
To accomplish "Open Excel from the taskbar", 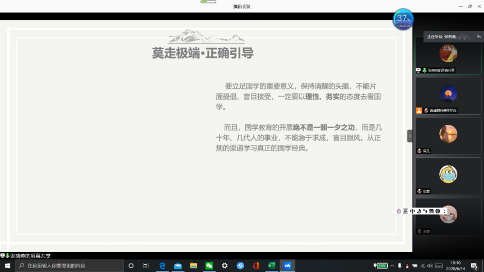I will [272, 266].
